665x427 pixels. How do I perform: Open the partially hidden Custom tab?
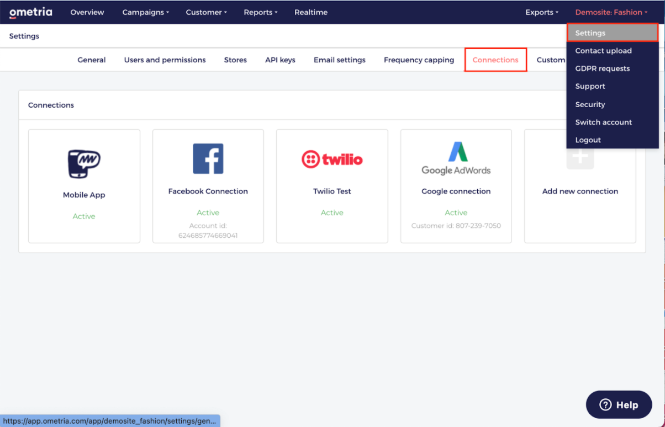click(x=551, y=60)
